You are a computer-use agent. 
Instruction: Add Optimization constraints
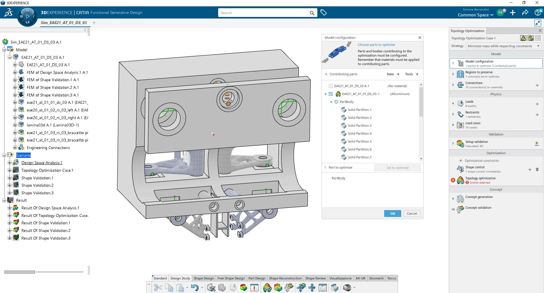click(479, 161)
